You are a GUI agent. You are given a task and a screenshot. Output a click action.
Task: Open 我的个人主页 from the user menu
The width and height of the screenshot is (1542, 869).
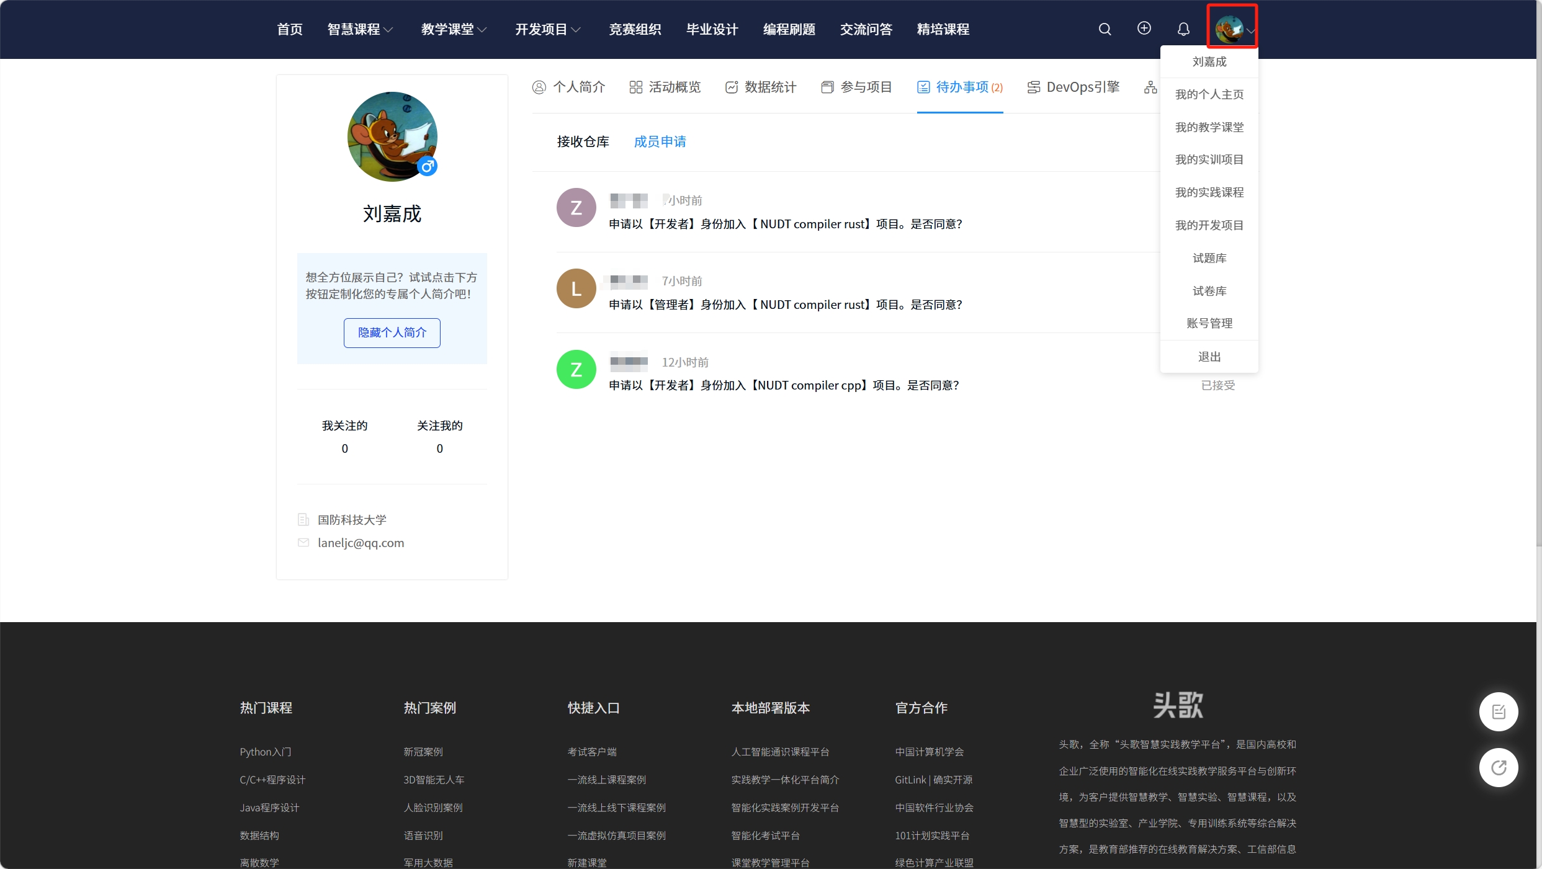click(1208, 94)
